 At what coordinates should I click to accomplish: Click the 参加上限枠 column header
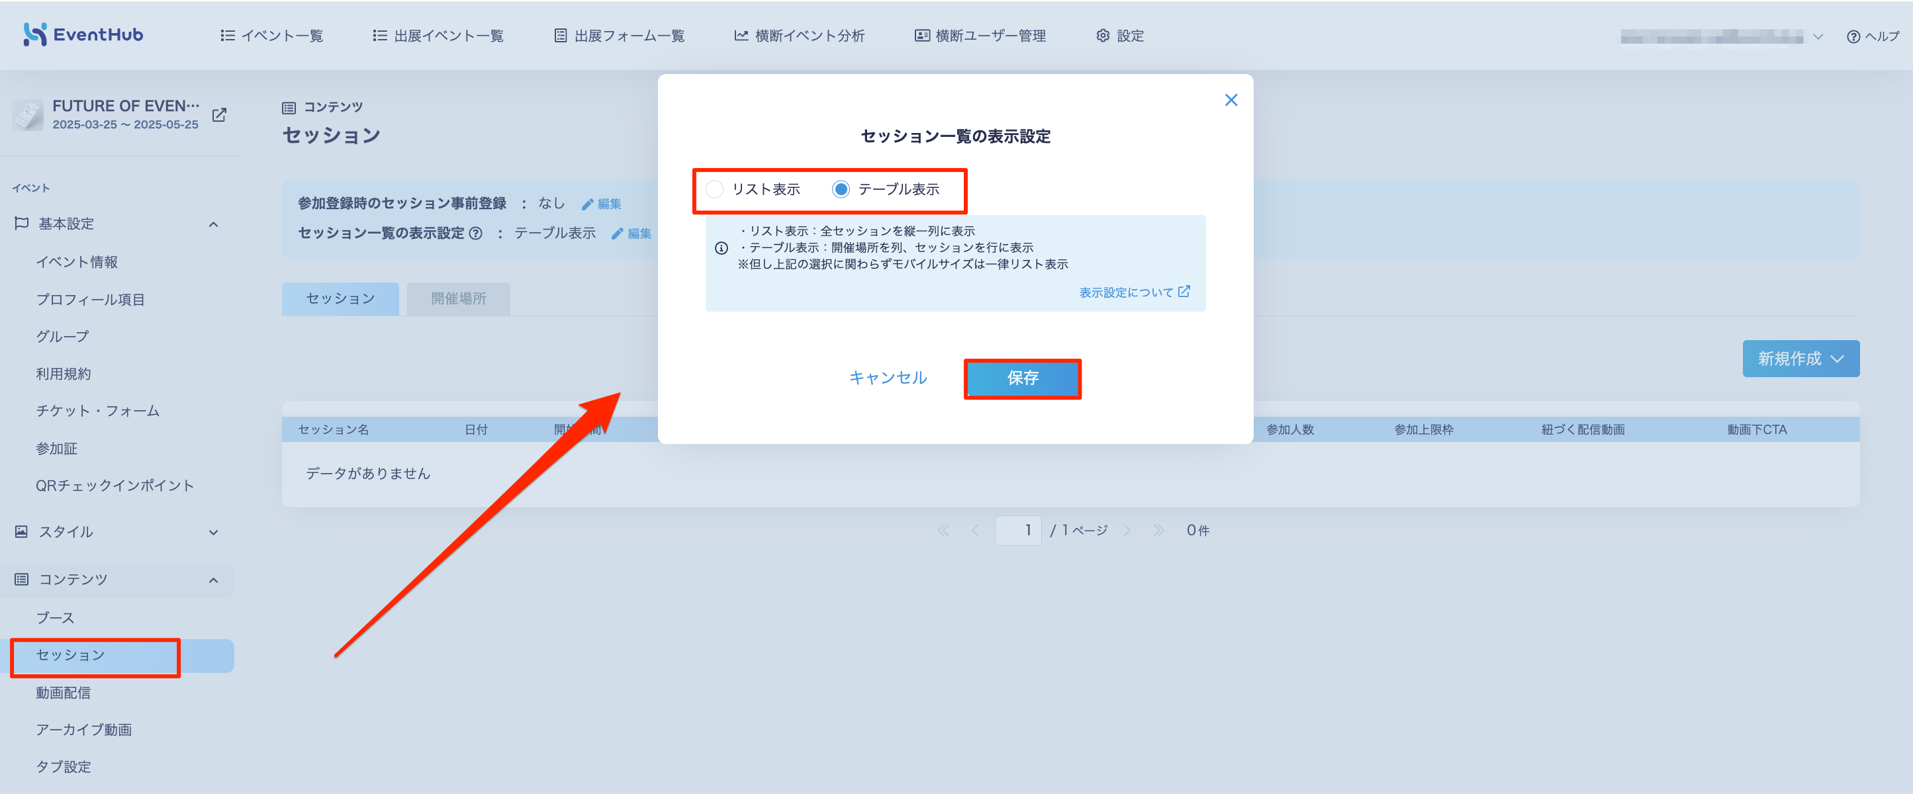1424,429
